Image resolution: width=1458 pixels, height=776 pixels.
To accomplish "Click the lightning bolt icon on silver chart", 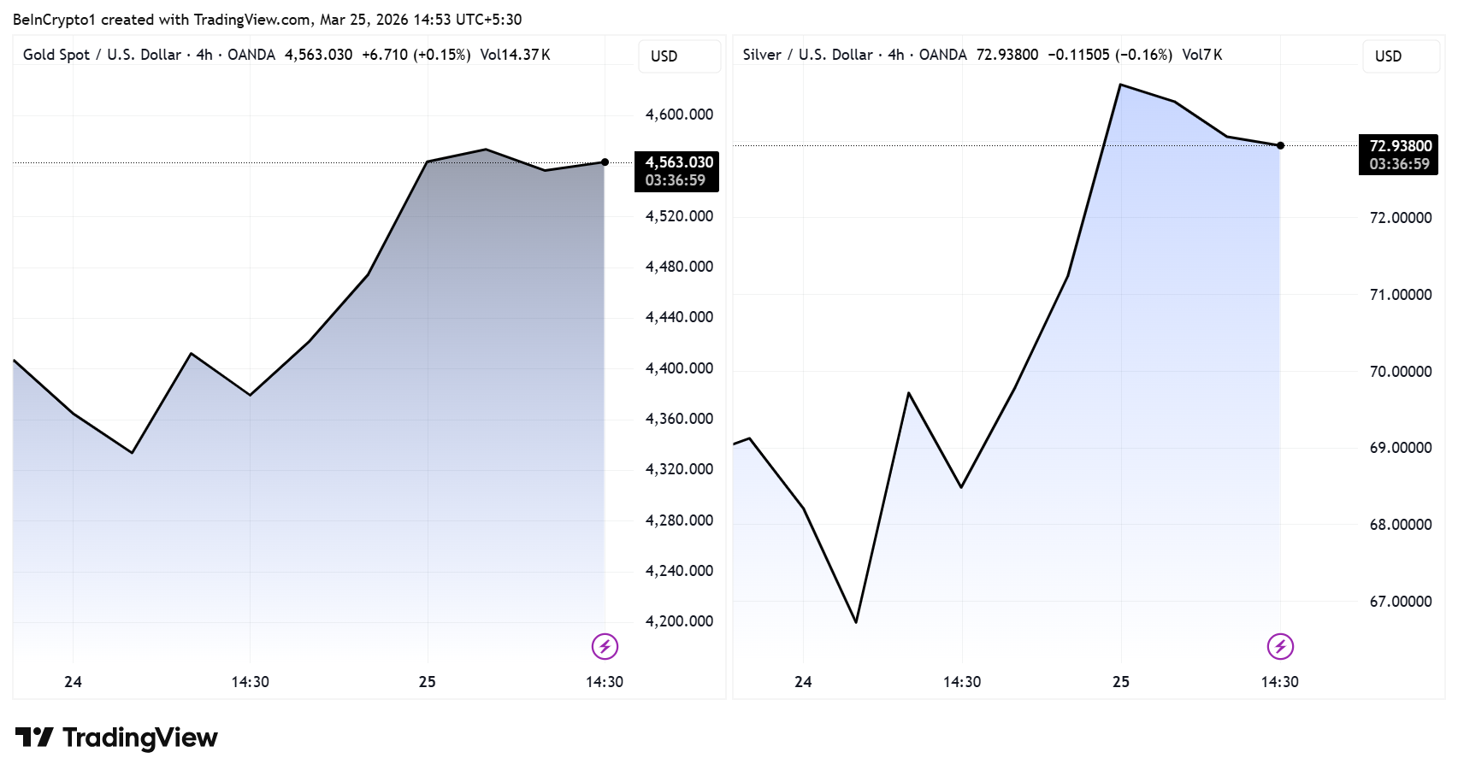I will click(1280, 647).
